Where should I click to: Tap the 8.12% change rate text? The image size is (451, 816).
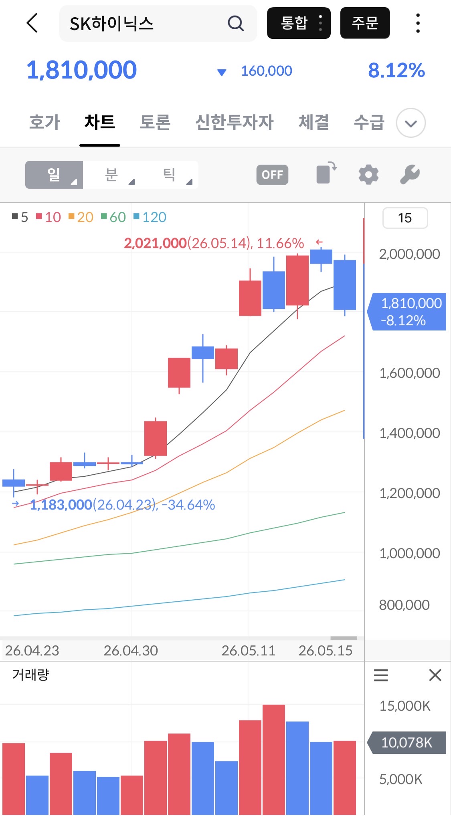pos(396,71)
